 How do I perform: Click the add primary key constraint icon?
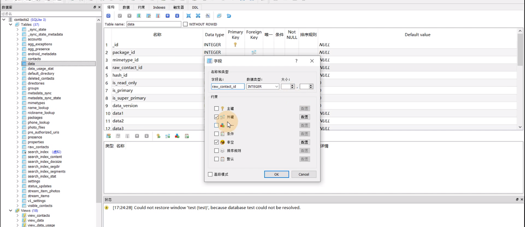[158, 136]
